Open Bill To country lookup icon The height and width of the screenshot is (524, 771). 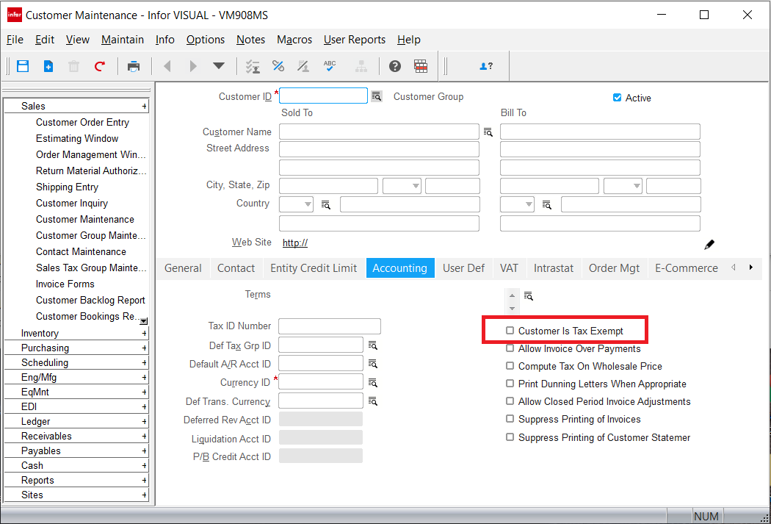(x=546, y=205)
